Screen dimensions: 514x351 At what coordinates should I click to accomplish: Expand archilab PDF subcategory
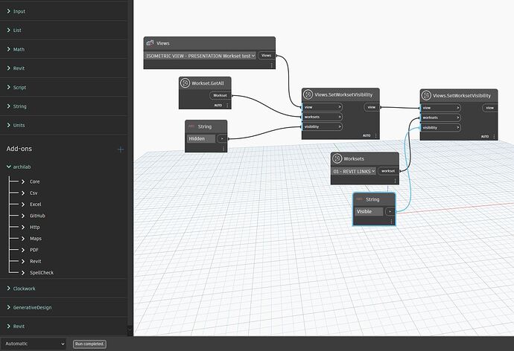[23, 250]
